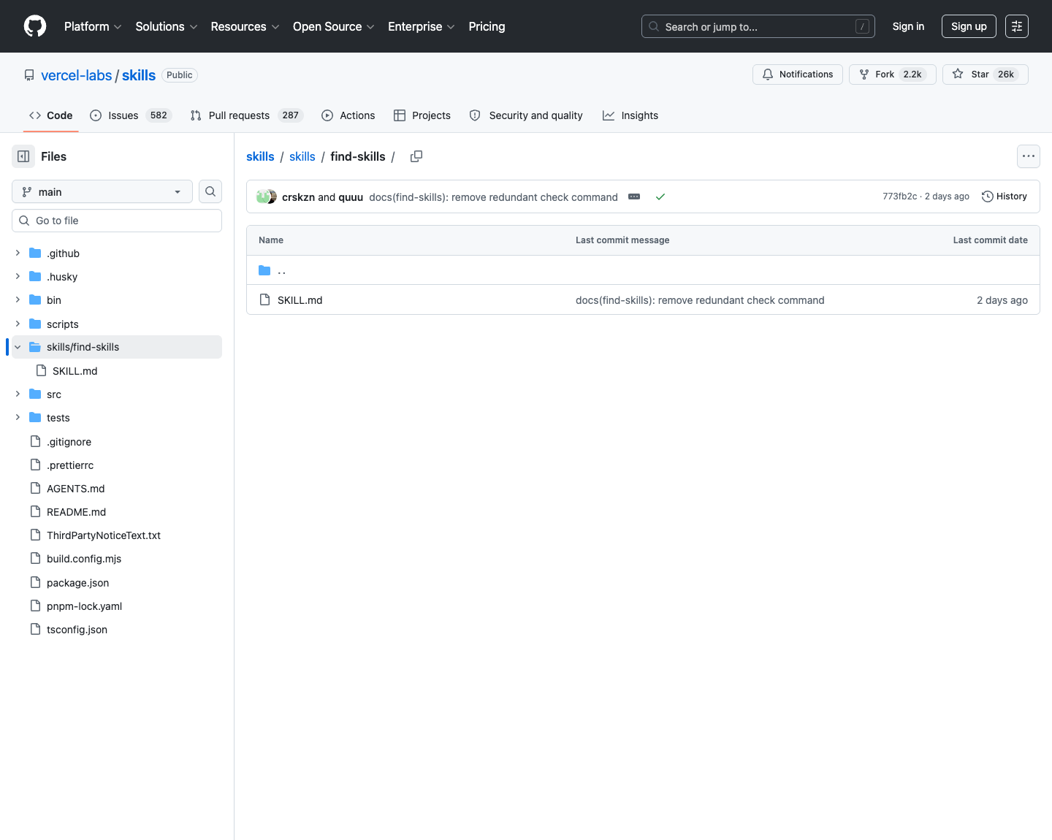The height and width of the screenshot is (840, 1052).
Task: Click the Sign in link
Action: pyautogui.click(x=908, y=26)
